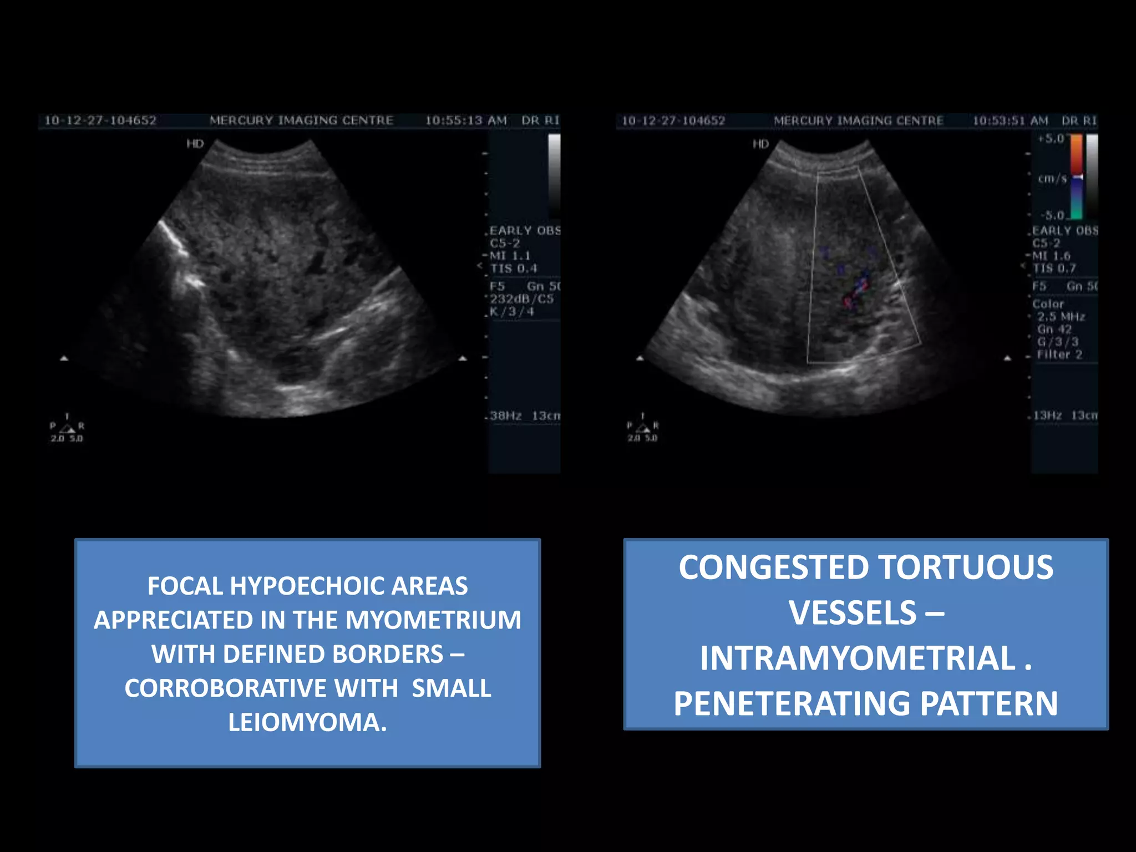The height and width of the screenshot is (852, 1136).
Task: Select the focal hypoechoic areas caption box
Action: (x=307, y=653)
